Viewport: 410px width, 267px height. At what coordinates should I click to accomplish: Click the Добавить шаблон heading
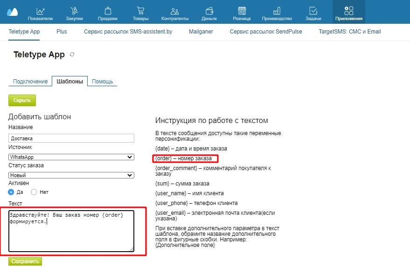point(40,116)
